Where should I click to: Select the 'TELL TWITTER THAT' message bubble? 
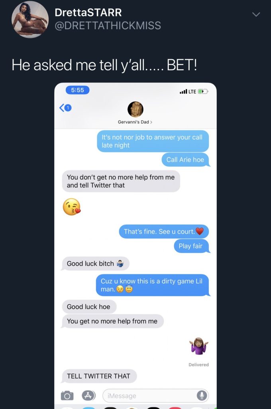(99, 376)
